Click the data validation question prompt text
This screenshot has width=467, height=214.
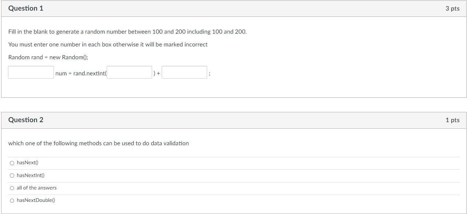coord(99,143)
